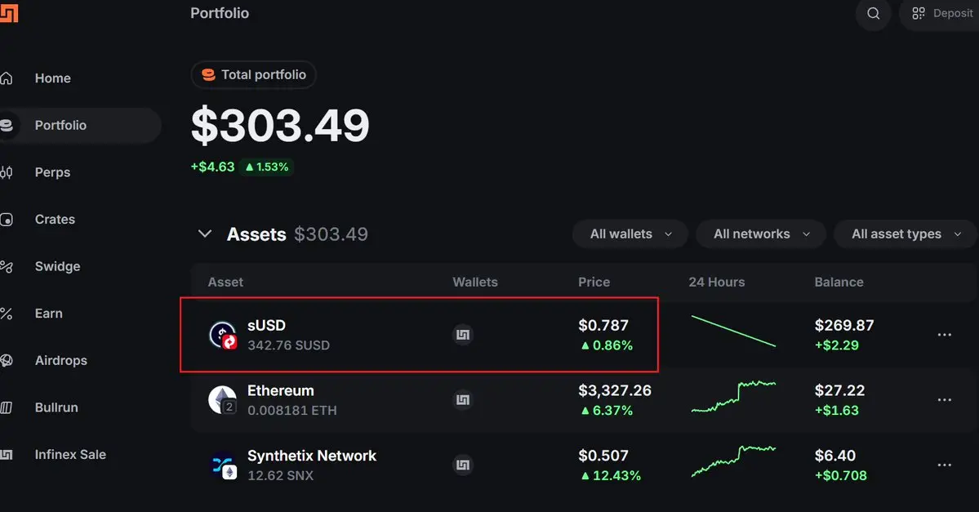This screenshot has height=512, width=979.
Task: Click the 1.53% change badge
Action: tap(267, 167)
